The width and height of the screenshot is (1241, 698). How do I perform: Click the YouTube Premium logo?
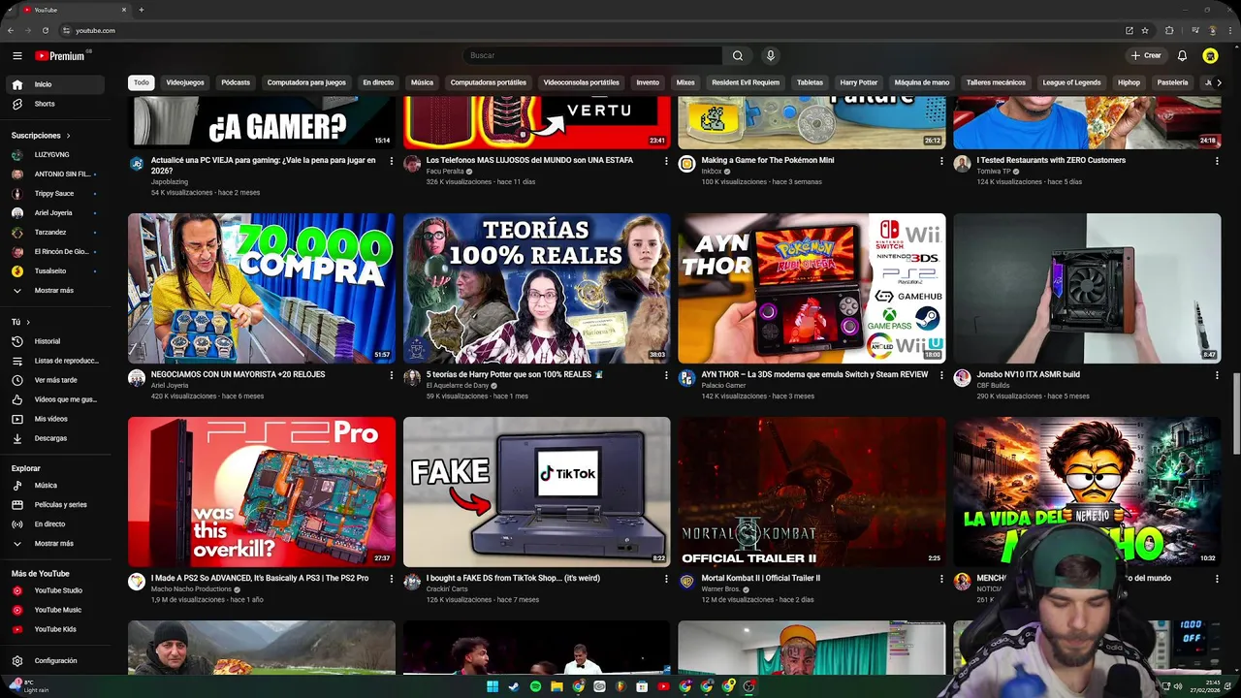[x=60, y=56]
